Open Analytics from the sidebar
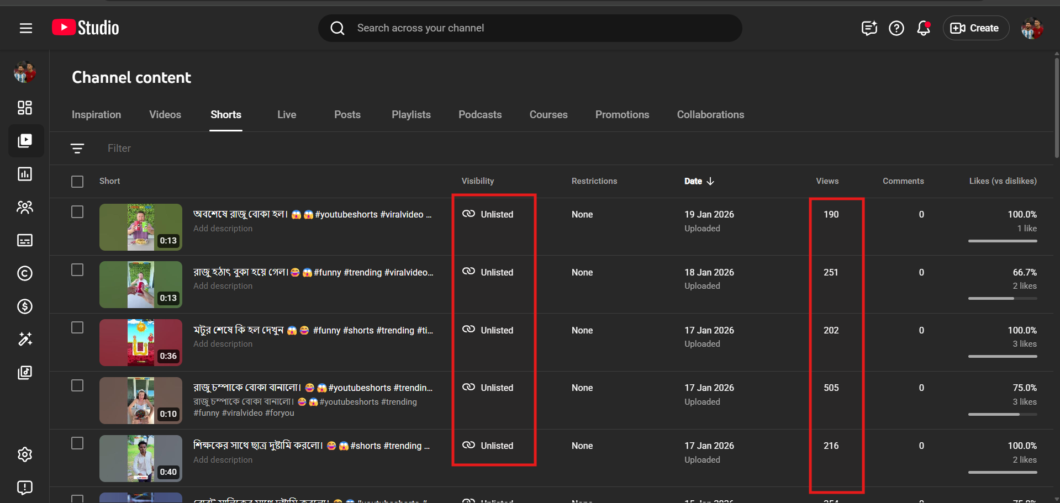This screenshot has width=1060, height=503. point(25,174)
